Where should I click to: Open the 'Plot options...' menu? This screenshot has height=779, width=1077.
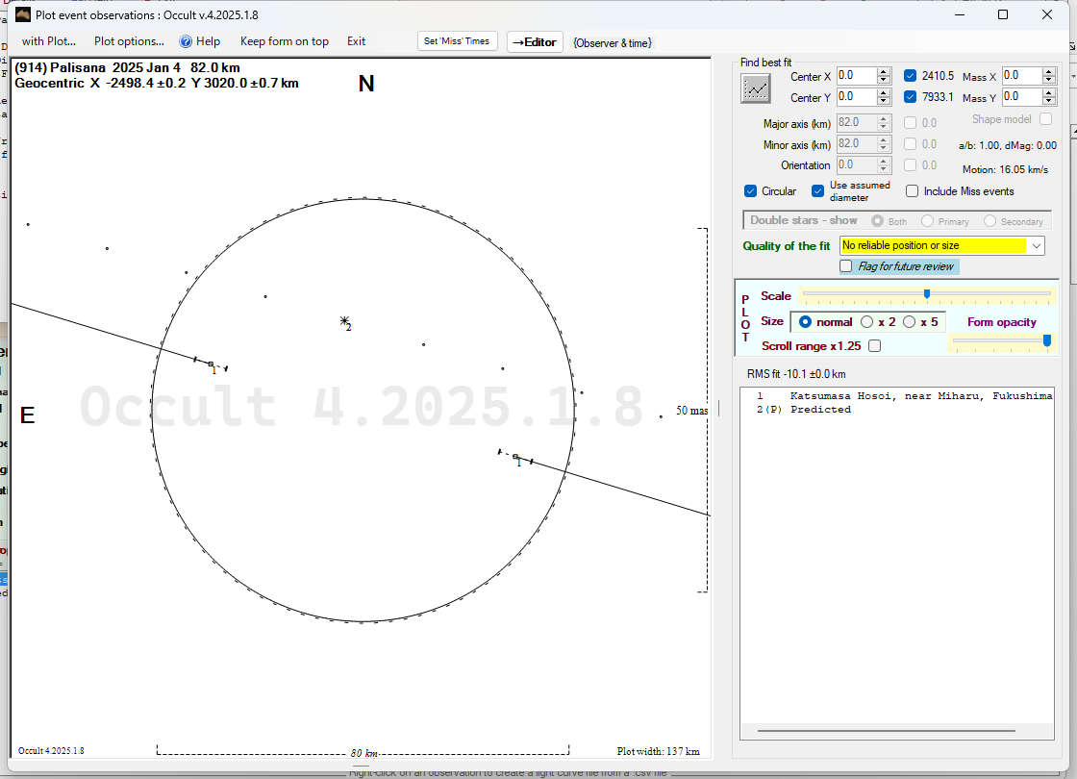pyautogui.click(x=129, y=41)
